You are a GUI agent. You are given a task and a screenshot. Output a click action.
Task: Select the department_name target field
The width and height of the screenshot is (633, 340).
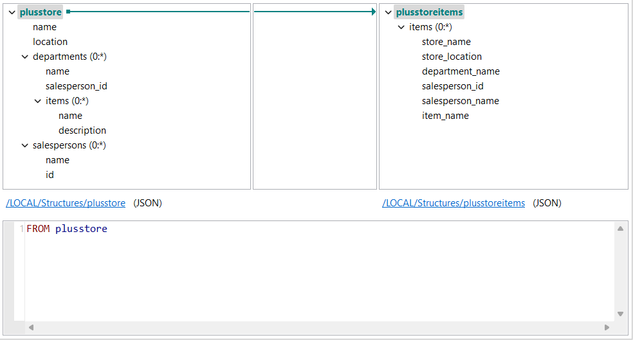pyautogui.click(x=461, y=71)
